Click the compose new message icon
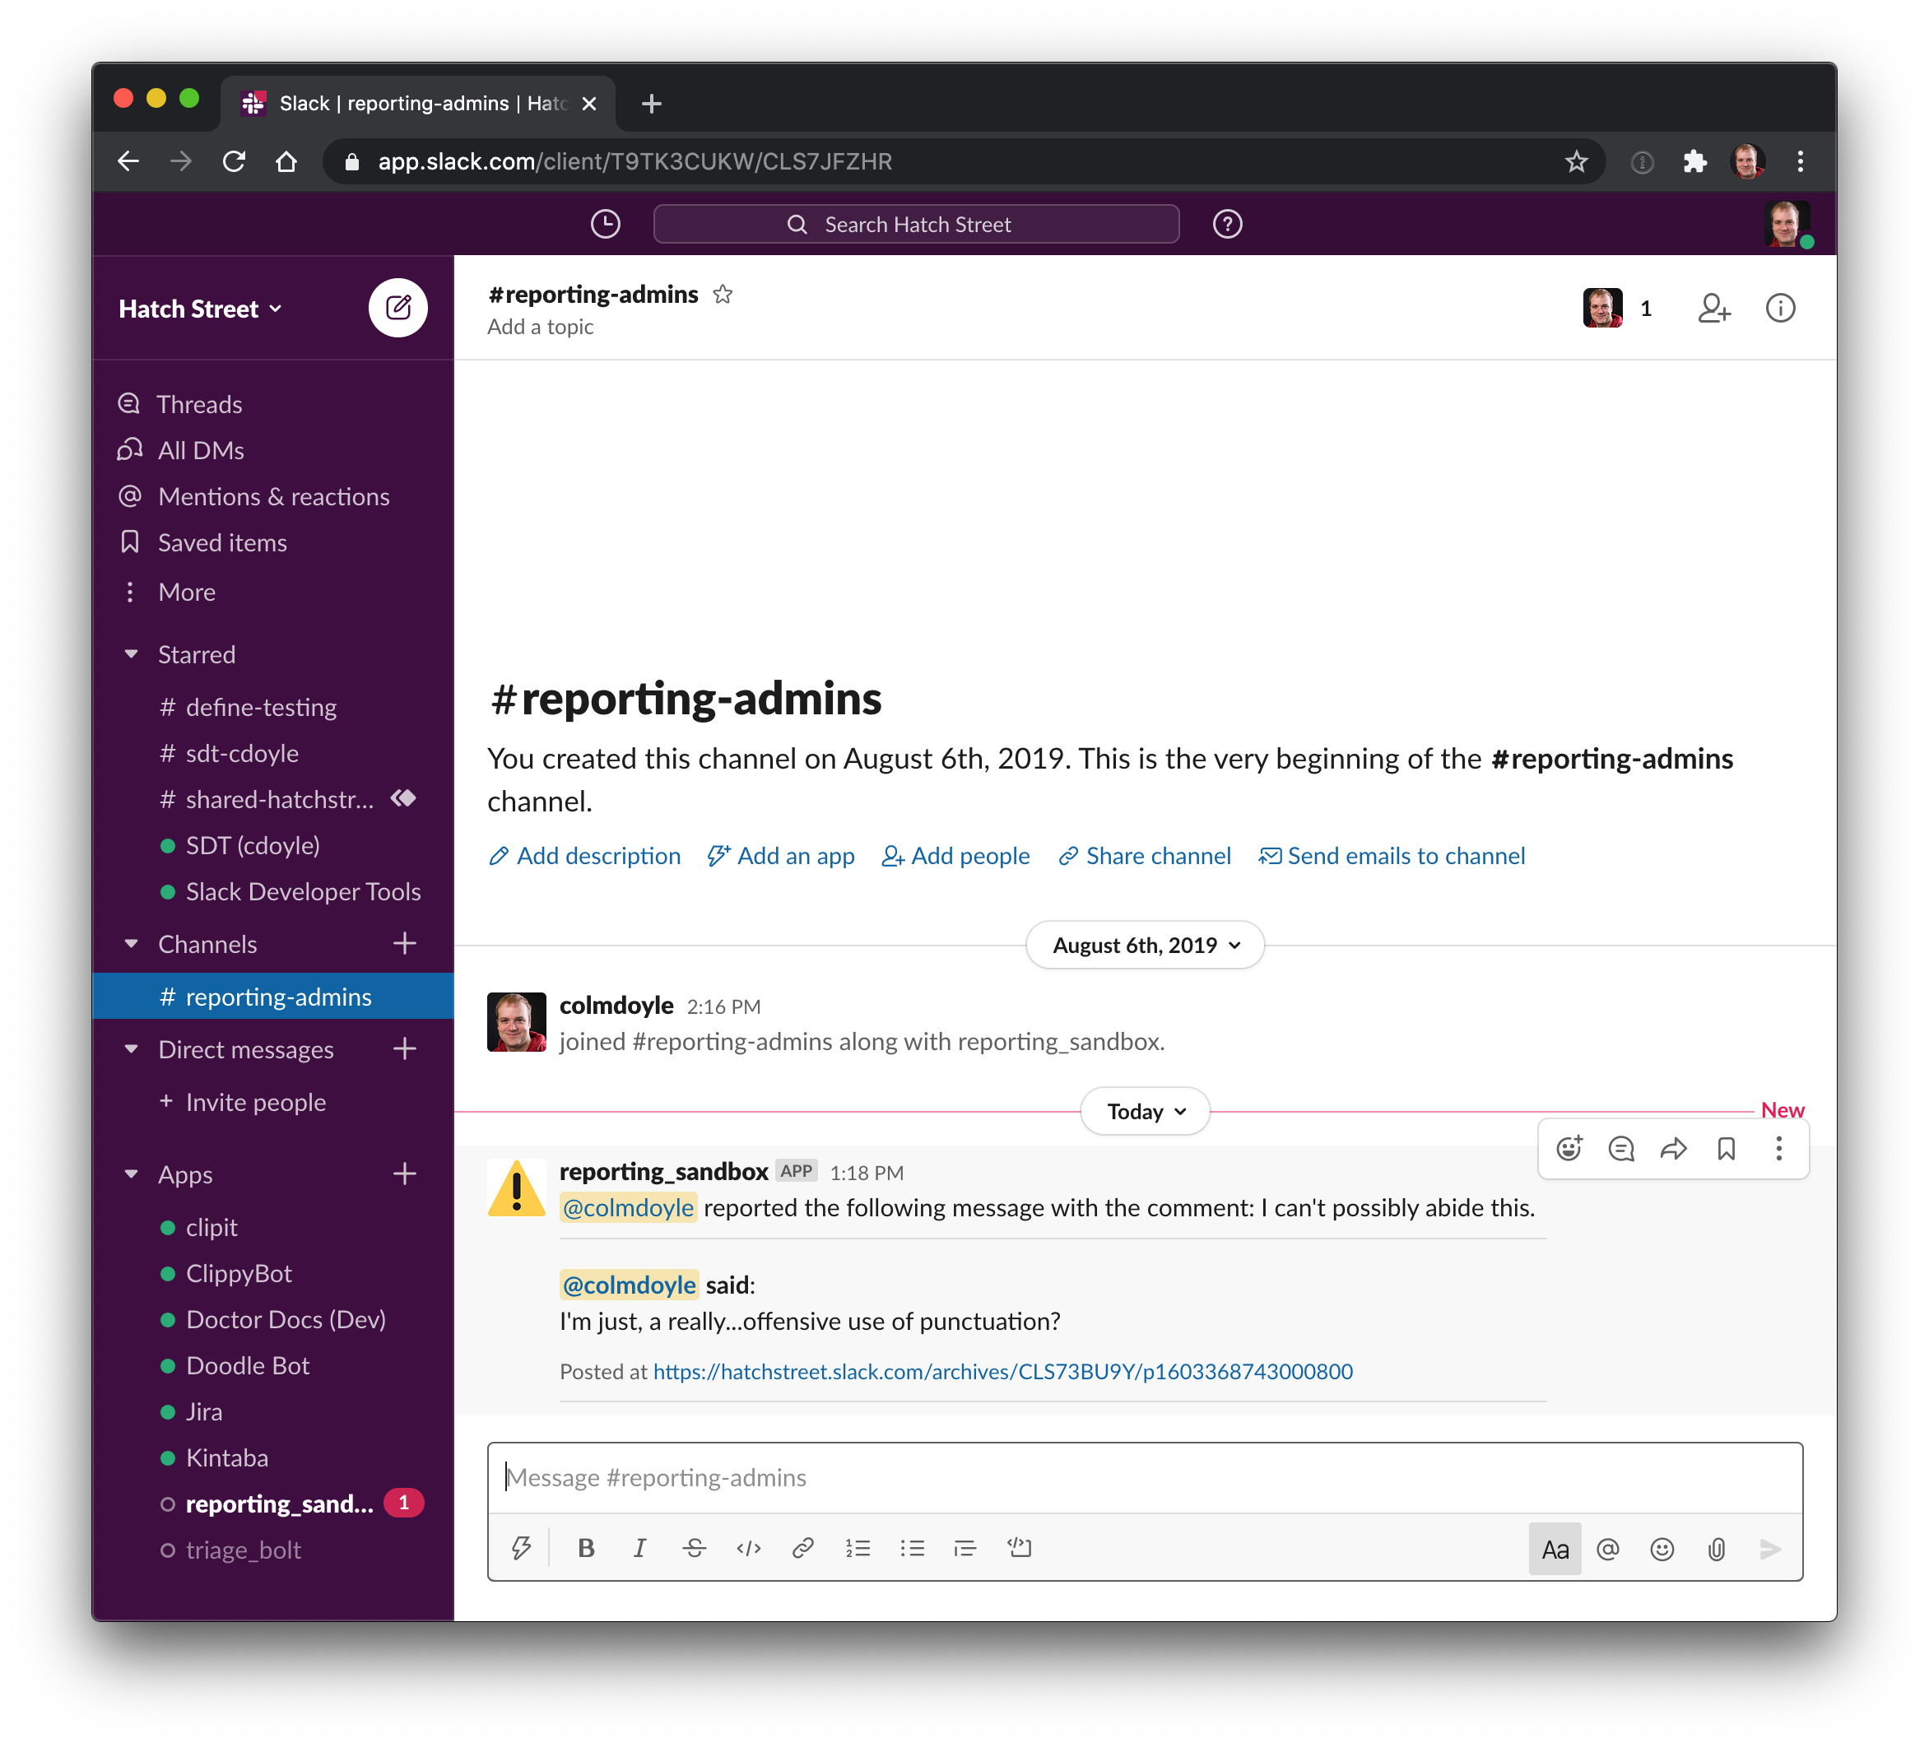The image size is (1929, 1743). click(x=397, y=308)
